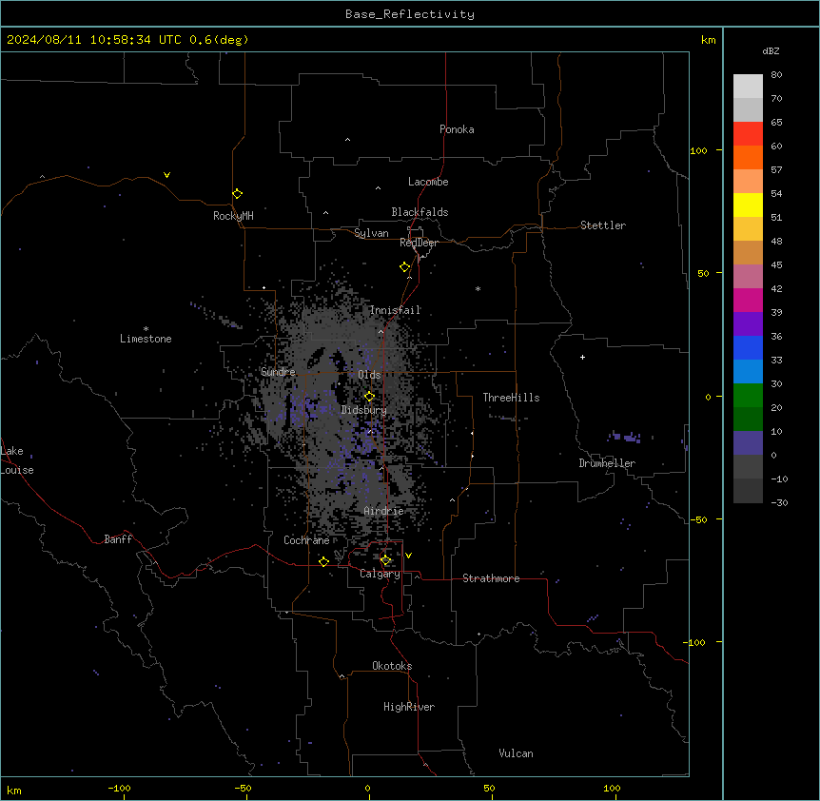The height and width of the screenshot is (801, 820).
Task: Click the Airdrie label
Action: click(384, 511)
